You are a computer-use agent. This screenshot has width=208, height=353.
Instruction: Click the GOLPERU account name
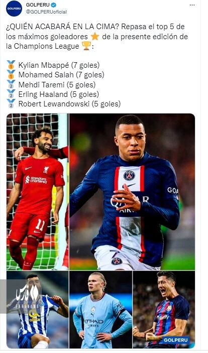tap(38, 5)
